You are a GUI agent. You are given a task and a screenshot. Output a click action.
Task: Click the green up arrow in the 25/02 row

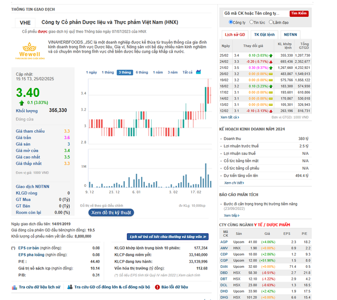[271, 55]
